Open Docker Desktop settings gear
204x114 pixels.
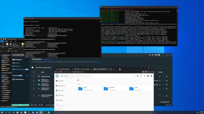click(152, 55)
